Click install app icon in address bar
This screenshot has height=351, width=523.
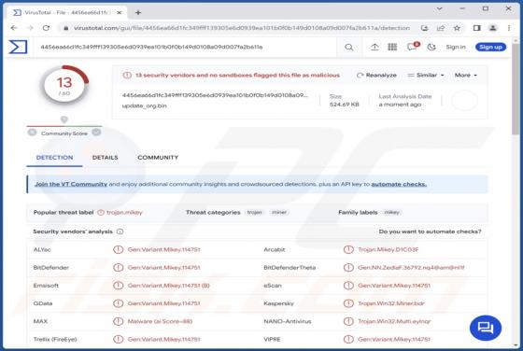[424, 28]
